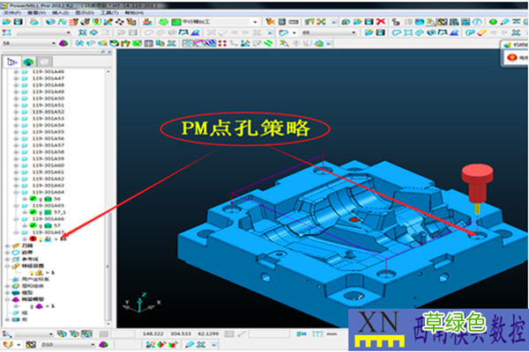Viewport: 529px width, 352px height.
Task: Click the Z coordinate field 62.1299
Action: click(x=208, y=334)
